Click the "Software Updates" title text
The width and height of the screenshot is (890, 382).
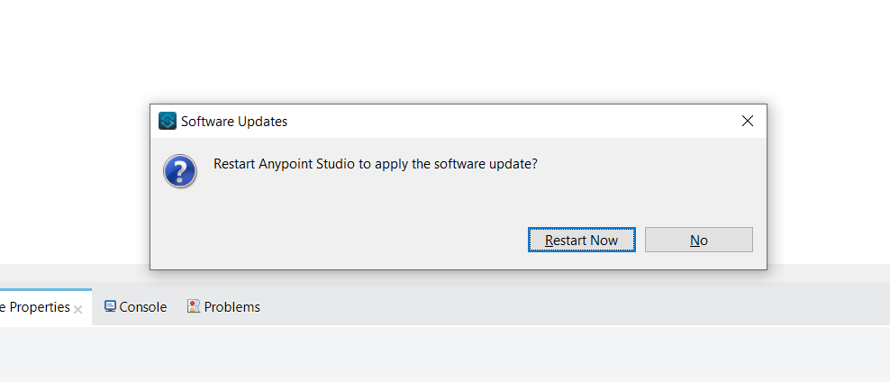[x=234, y=122]
